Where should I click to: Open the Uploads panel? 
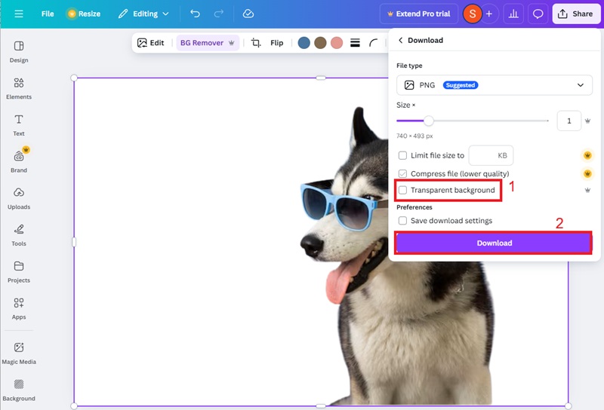point(19,197)
